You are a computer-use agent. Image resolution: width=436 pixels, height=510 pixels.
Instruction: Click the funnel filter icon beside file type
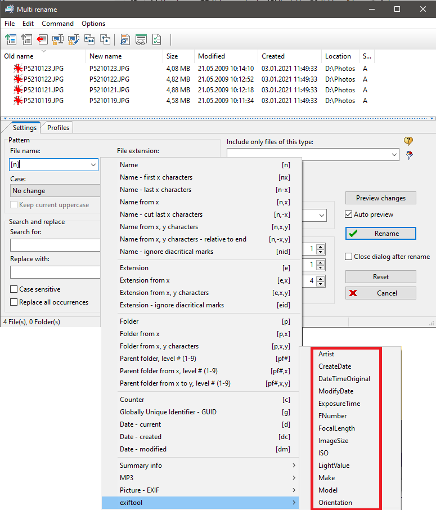410,155
